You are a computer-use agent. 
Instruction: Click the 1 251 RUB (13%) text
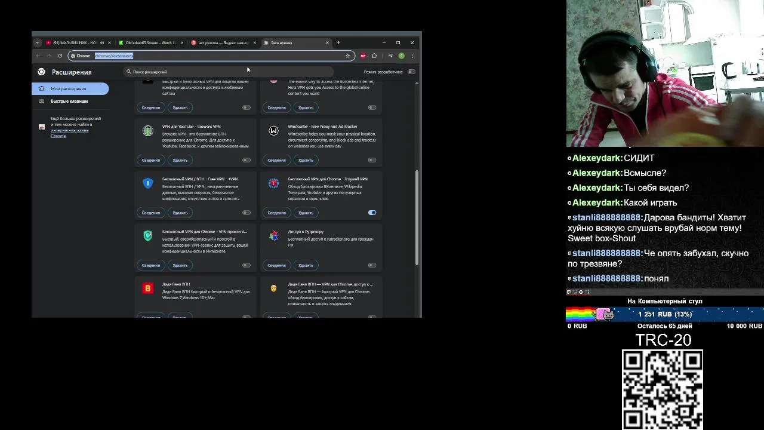click(x=665, y=314)
